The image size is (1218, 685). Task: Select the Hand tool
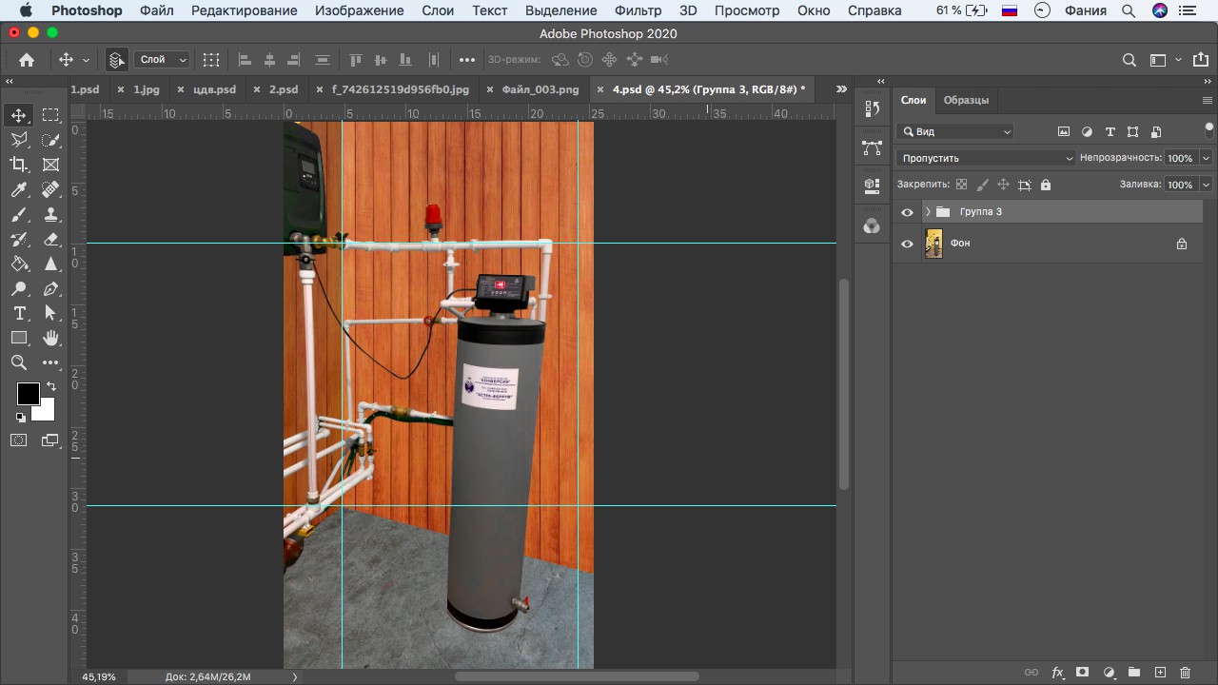[51, 338]
